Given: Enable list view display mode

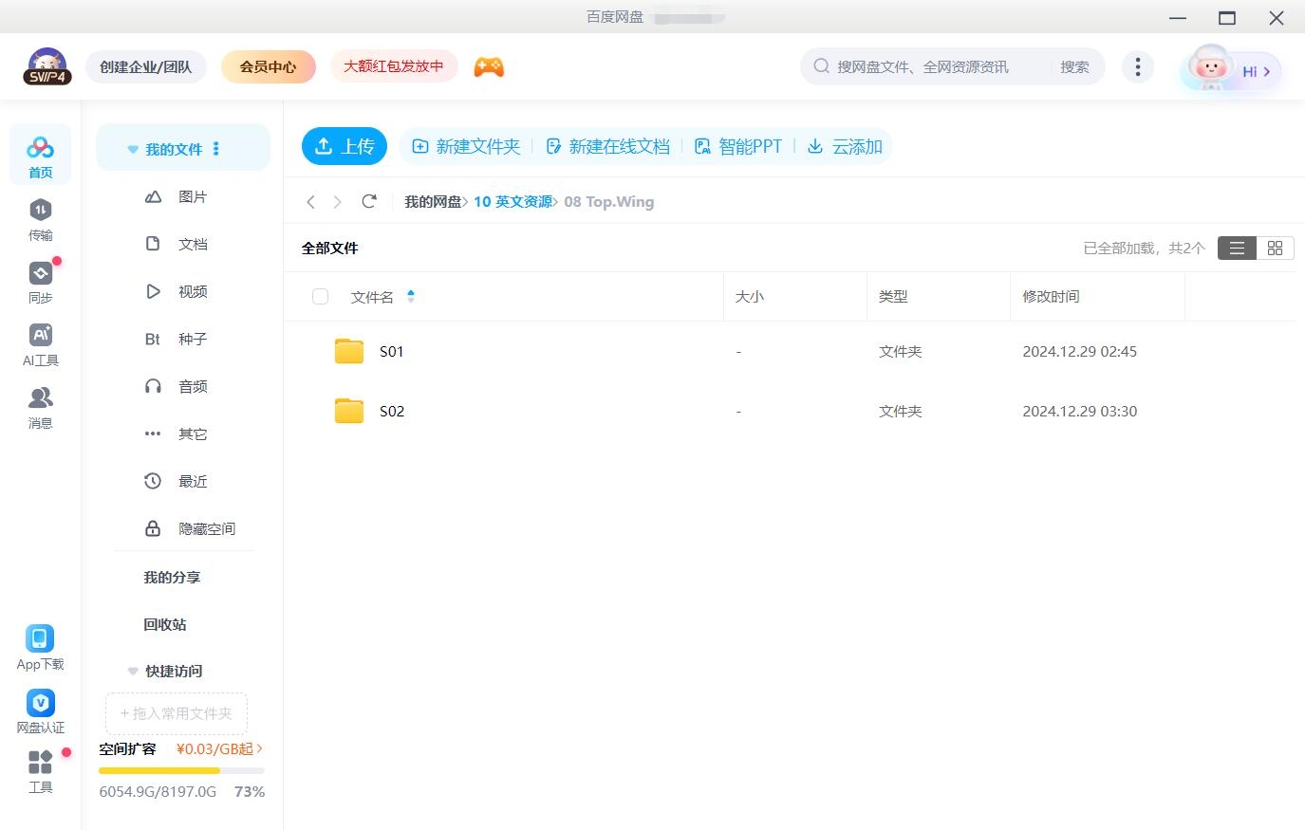Looking at the screenshot, I should click(x=1236, y=248).
